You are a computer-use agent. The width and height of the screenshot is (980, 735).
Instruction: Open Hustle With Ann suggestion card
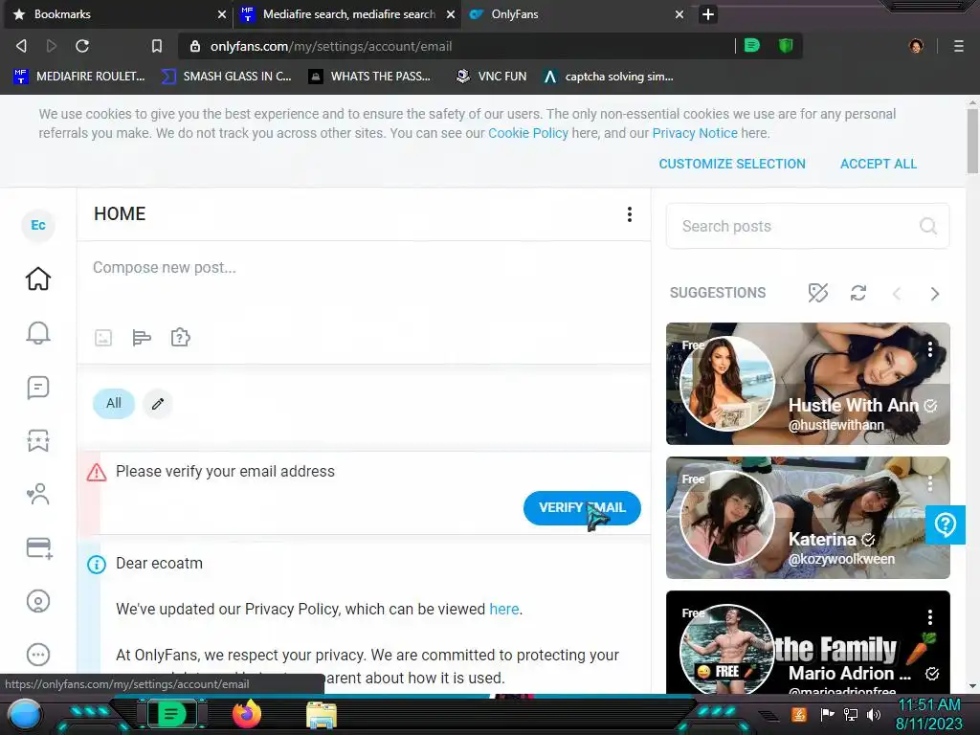click(808, 384)
